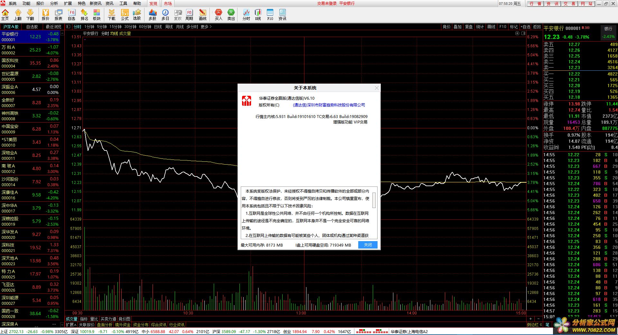
Task: Switch to K线 candlestick chart icon
Action: (258, 15)
